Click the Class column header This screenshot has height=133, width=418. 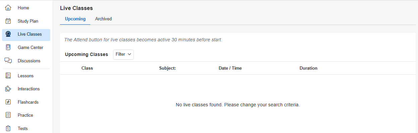click(87, 68)
